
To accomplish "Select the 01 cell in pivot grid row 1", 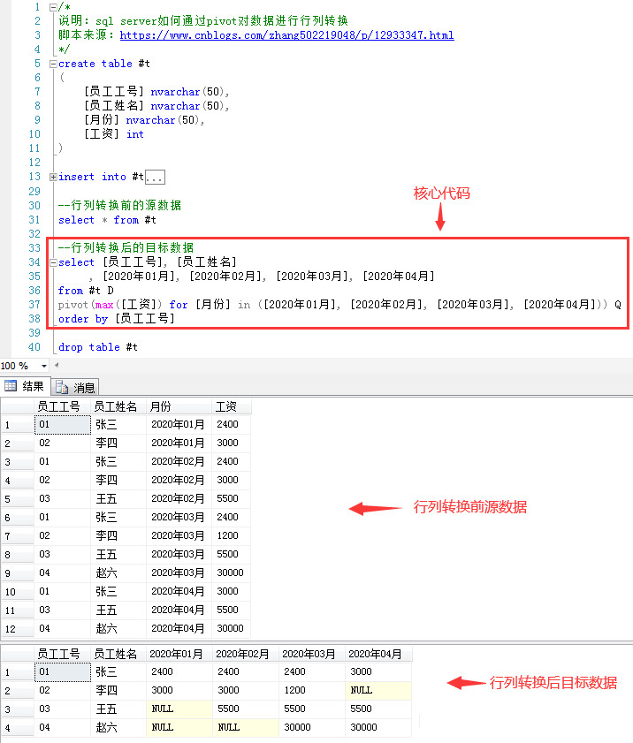I will 62,672.
